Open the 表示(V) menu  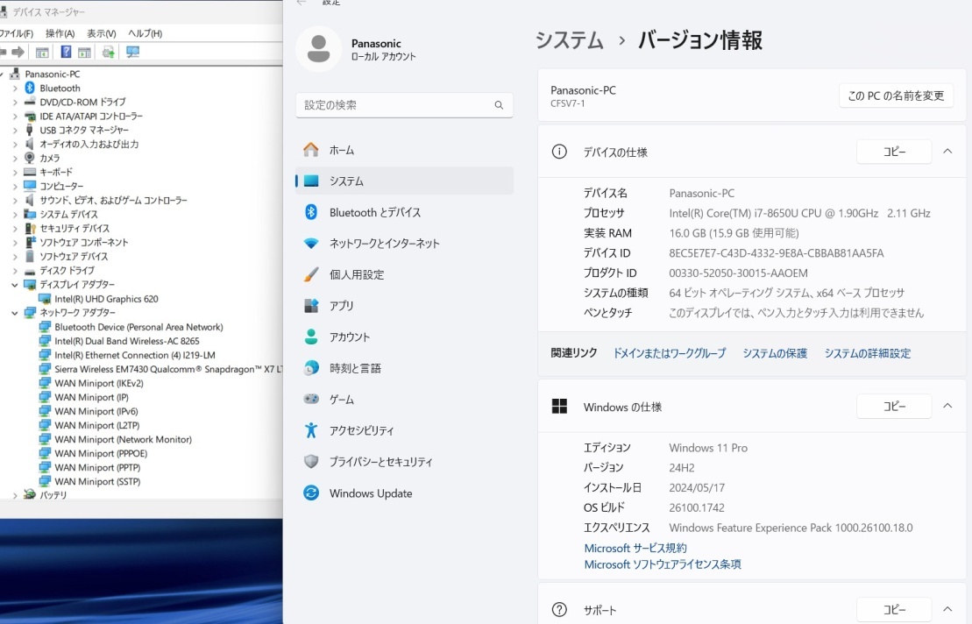coord(101,33)
